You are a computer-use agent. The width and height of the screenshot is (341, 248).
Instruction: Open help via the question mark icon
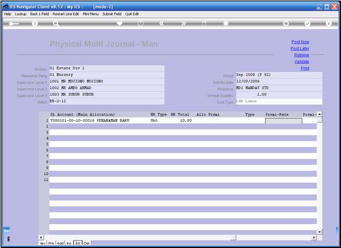coord(35,24)
